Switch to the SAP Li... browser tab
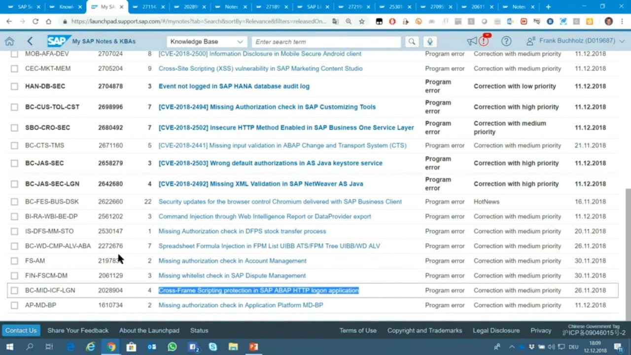The height and width of the screenshot is (355, 631). click(x=314, y=7)
